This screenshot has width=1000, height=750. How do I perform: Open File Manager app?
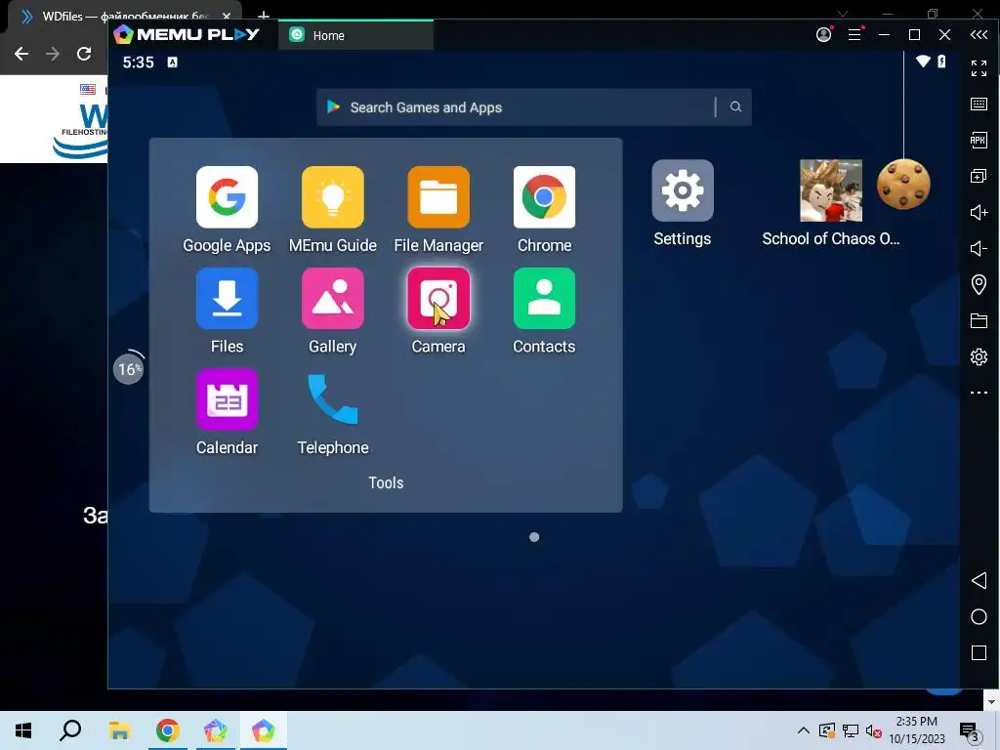(438, 197)
